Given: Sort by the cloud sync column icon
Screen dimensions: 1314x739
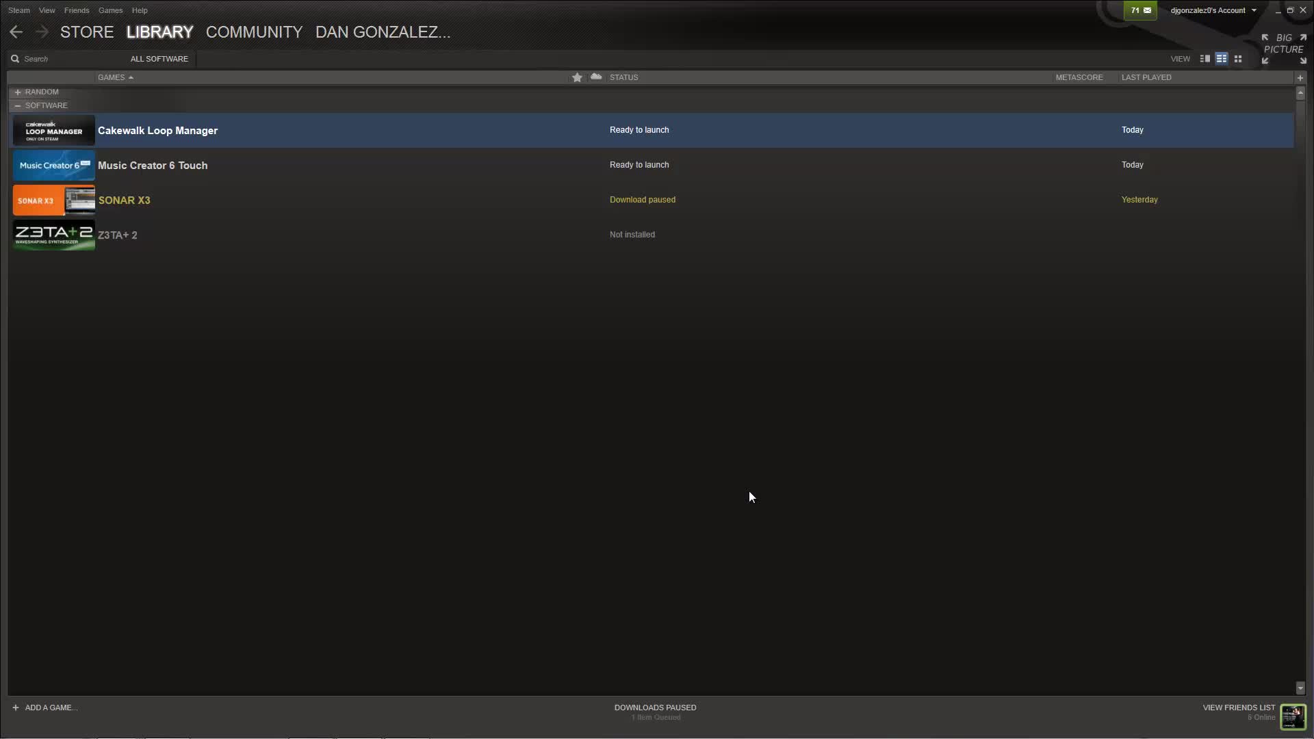Looking at the screenshot, I should point(596,77).
